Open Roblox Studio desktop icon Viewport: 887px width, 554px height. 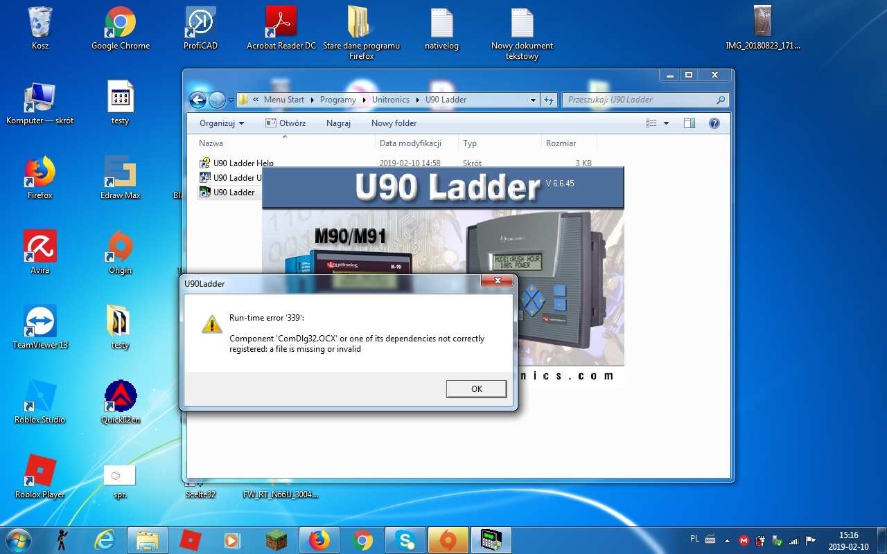click(39, 395)
